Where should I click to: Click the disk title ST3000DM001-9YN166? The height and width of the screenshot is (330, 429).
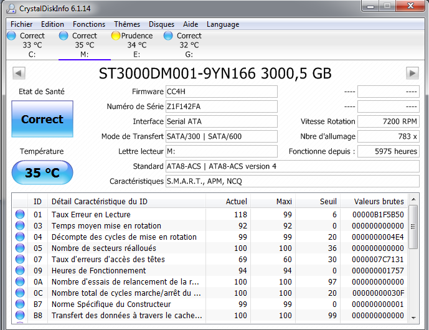point(177,73)
